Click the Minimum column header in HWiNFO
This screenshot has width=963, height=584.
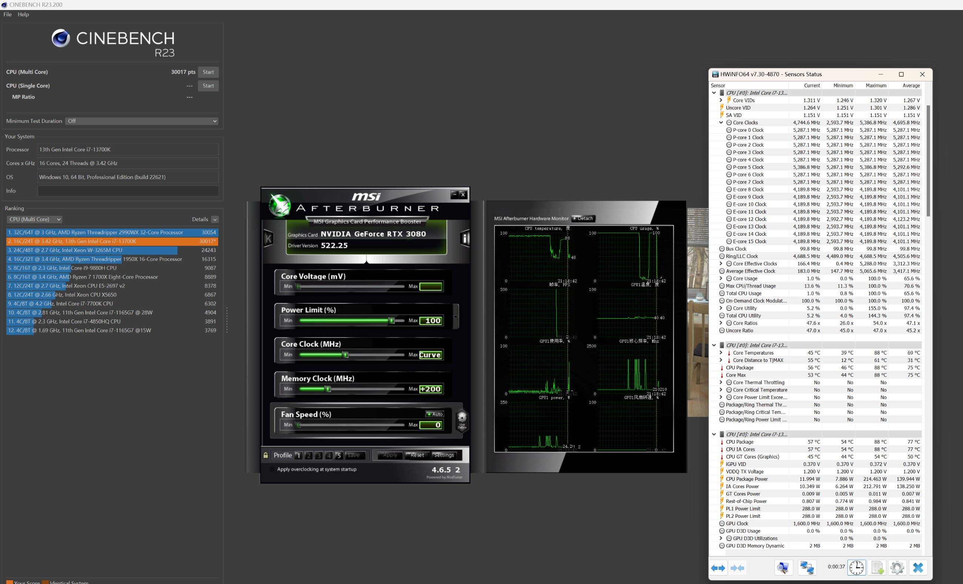838,85
